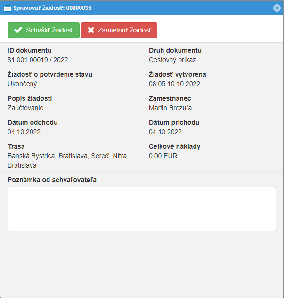Click the checkmark icon on the approve button
The image size is (284, 298).
pos(18,30)
